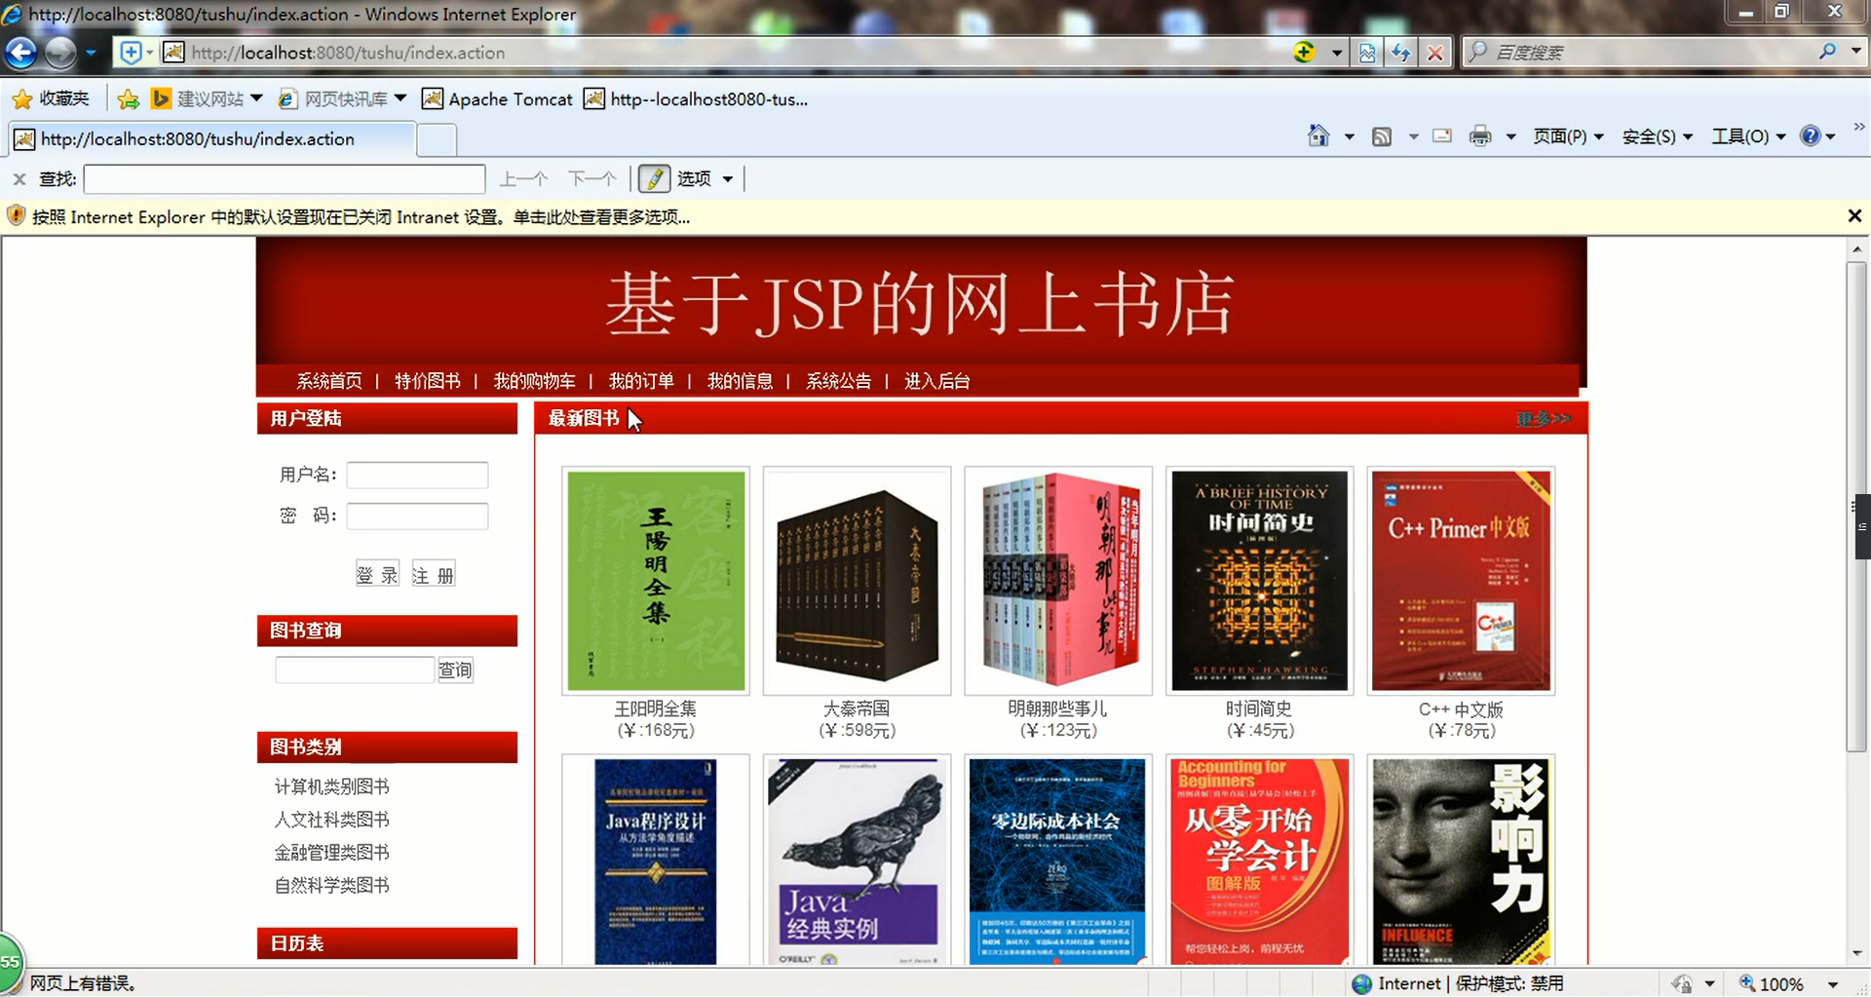The image size is (1871, 997).
Task: Open 我的订单 in site navigation
Action: (641, 381)
